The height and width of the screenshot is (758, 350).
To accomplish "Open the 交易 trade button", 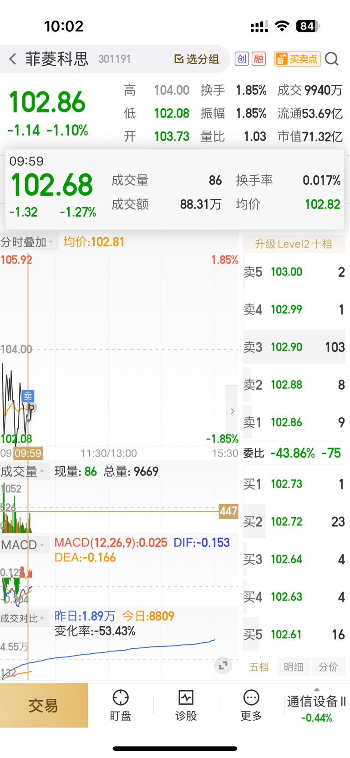I will (44, 706).
